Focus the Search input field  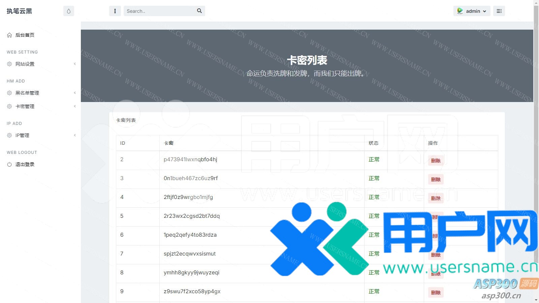[x=160, y=11]
